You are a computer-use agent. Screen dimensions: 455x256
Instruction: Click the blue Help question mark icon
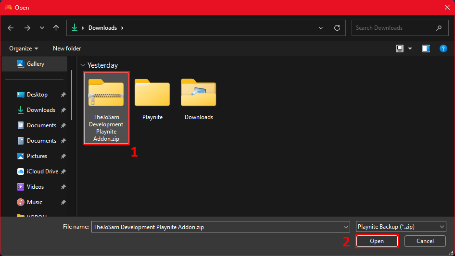coord(443,49)
